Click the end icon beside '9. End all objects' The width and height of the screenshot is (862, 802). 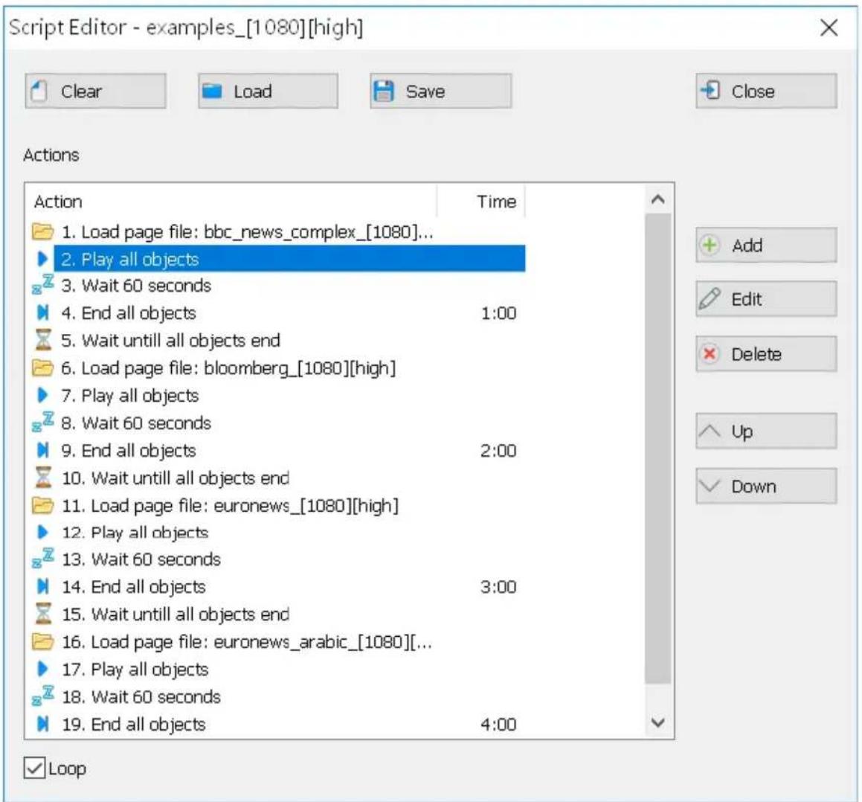[x=42, y=450]
